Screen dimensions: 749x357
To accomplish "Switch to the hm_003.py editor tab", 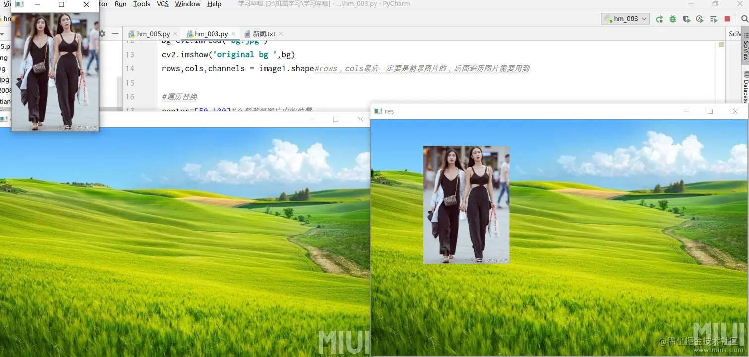I will pyautogui.click(x=211, y=34).
